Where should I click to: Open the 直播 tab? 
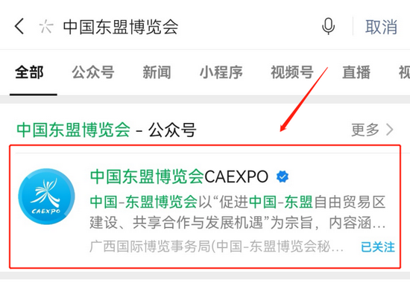pyautogui.click(x=356, y=72)
